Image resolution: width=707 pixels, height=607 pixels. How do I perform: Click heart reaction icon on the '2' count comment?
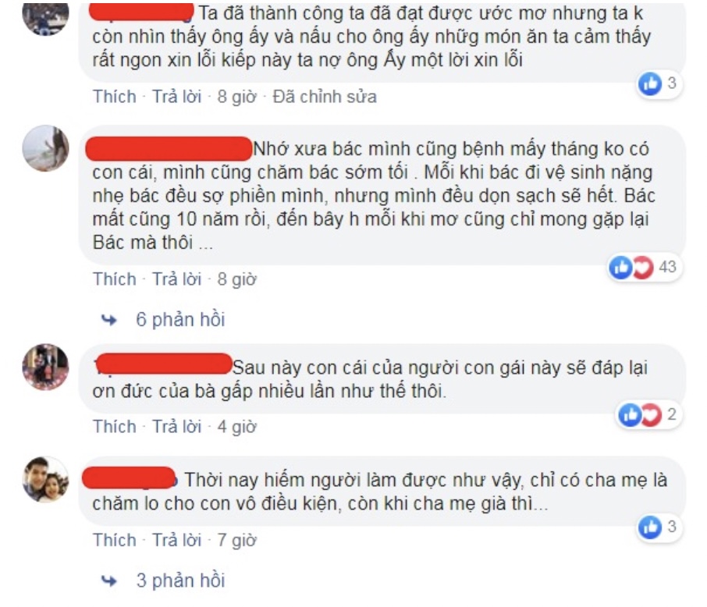(651, 414)
